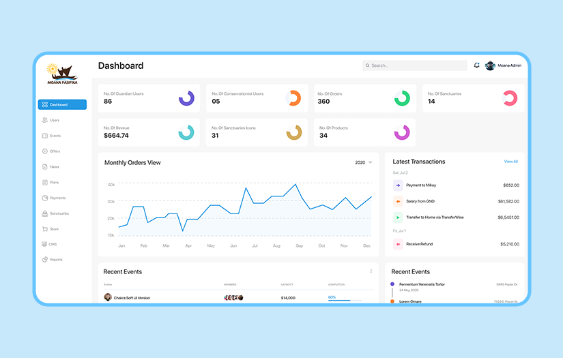Open the News menu item
Viewport: 563px width, 358px height.
coord(50,167)
